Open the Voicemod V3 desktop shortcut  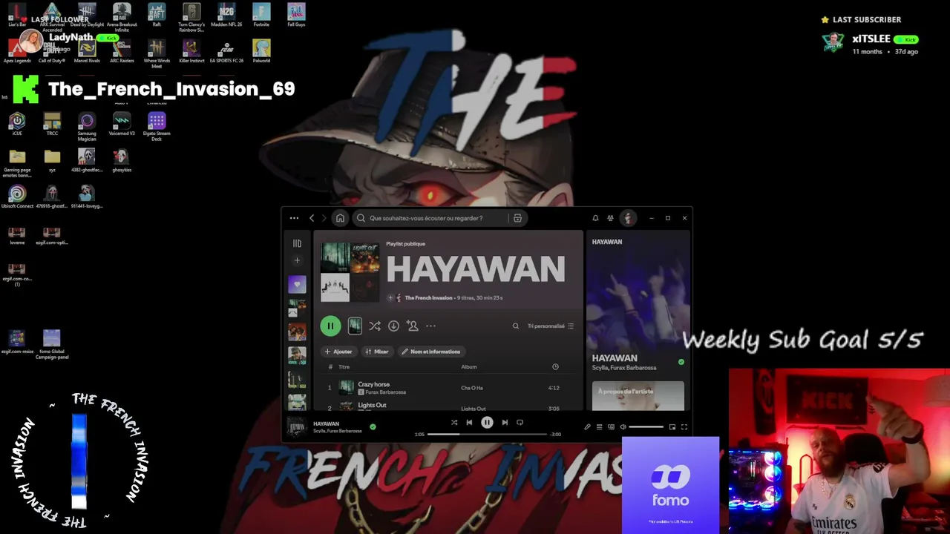pyautogui.click(x=122, y=124)
